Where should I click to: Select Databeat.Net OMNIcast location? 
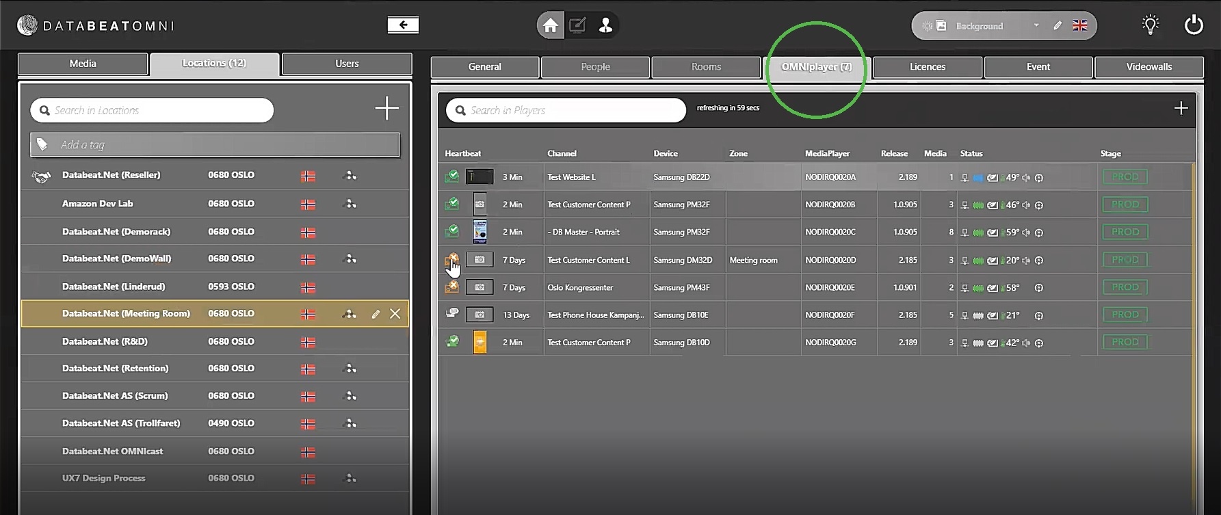click(215, 451)
